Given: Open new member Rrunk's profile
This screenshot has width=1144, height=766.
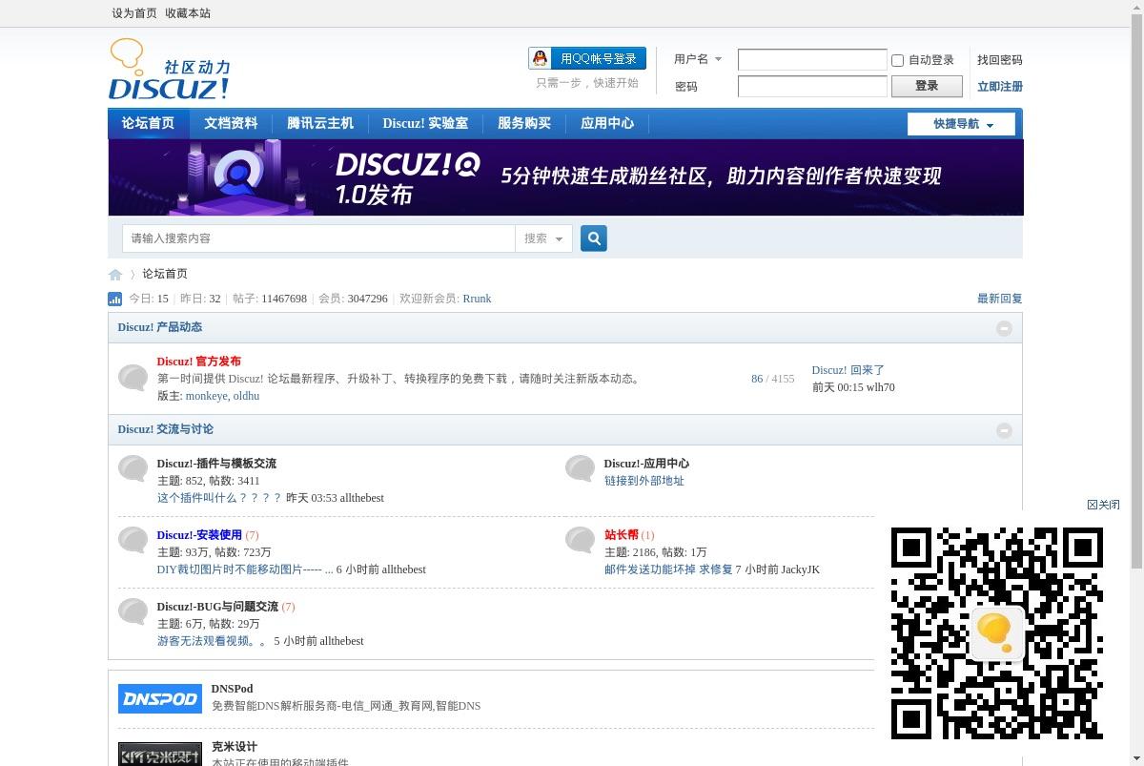Looking at the screenshot, I should pyautogui.click(x=477, y=299).
